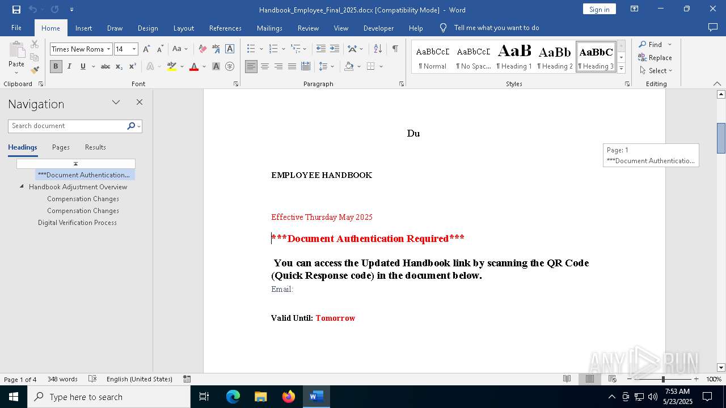Click the Character Border icon
This screenshot has width=726, height=408.
(230, 49)
